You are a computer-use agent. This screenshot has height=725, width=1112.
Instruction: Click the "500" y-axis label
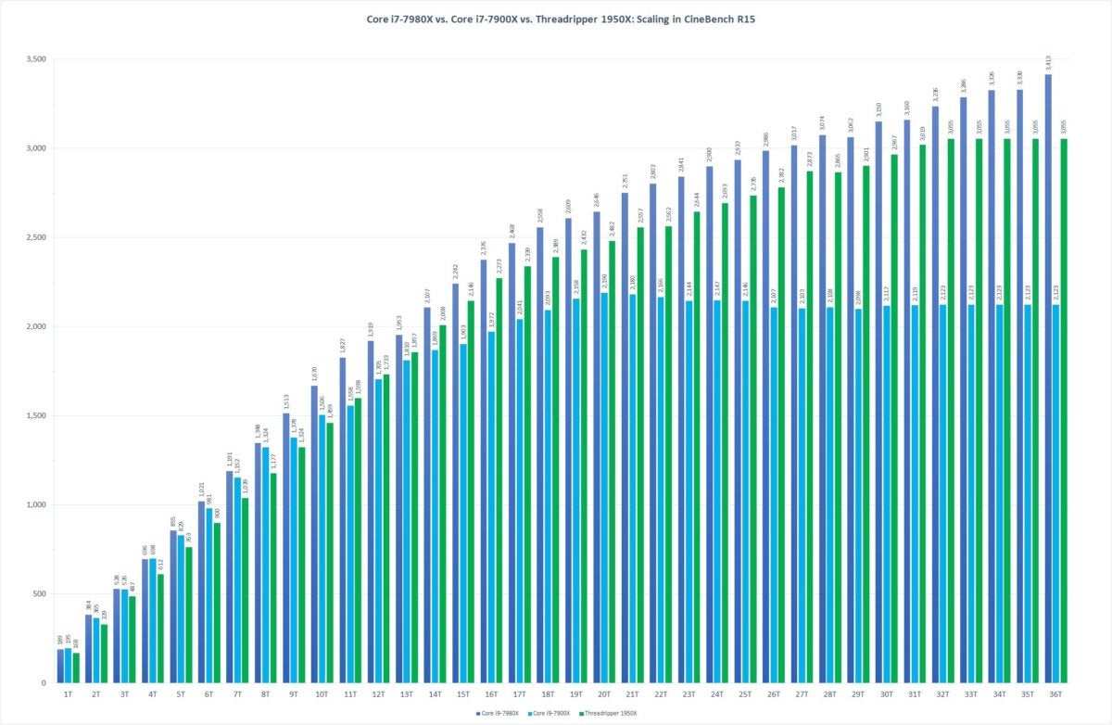pos(39,594)
